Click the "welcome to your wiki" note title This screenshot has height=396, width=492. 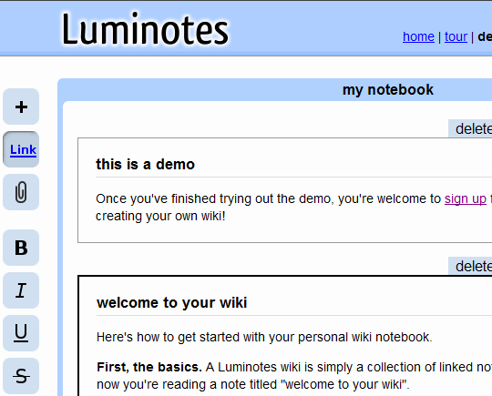(172, 303)
